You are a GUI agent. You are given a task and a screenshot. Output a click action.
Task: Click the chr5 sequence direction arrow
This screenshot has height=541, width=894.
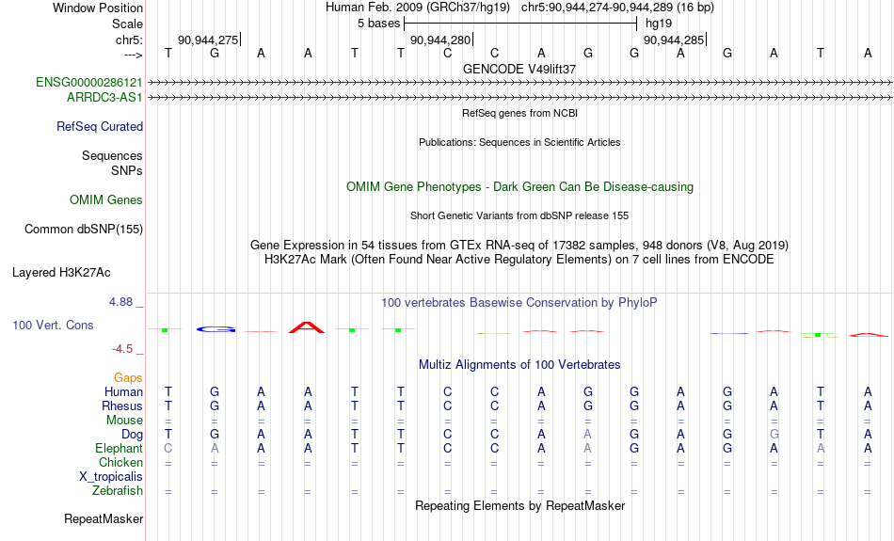[x=134, y=55]
